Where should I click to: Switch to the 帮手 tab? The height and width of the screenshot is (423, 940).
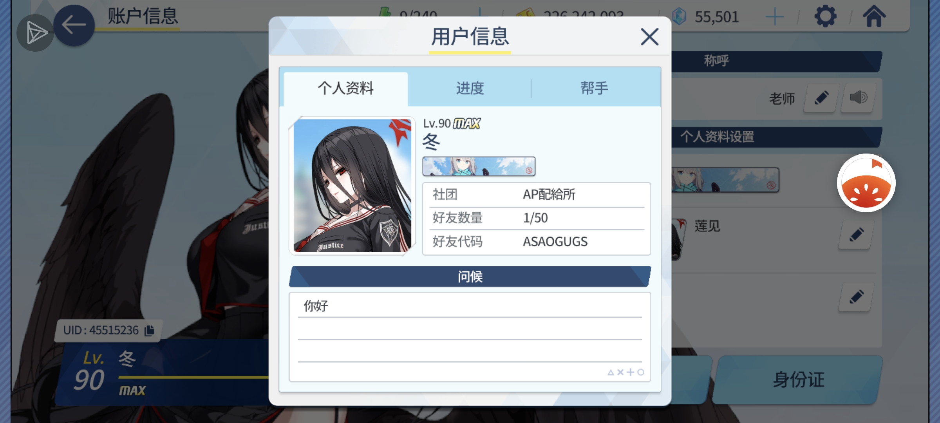[595, 88]
